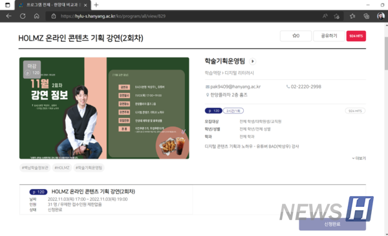This screenshot has width=388, height=236.
Task: Click the email pak9409@hanyang.ac.kr
Action: [235, 86]
